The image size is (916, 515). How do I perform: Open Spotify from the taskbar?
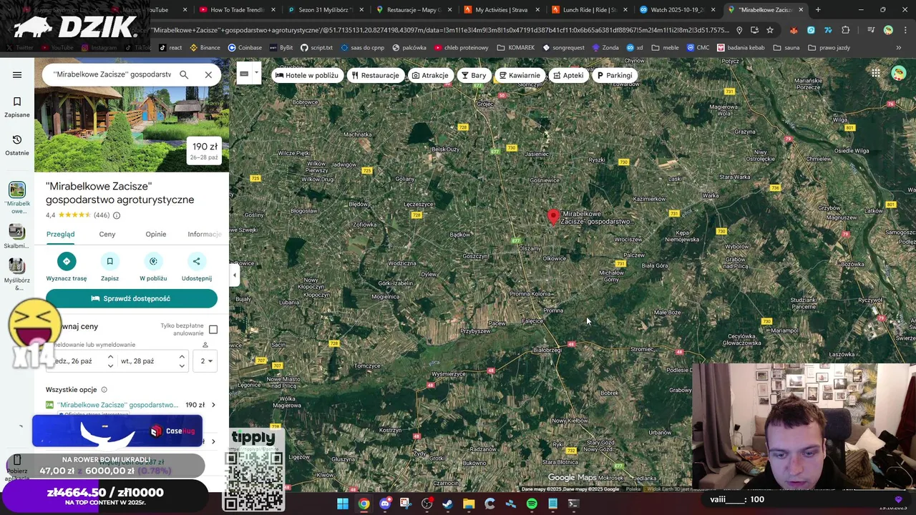532,504
